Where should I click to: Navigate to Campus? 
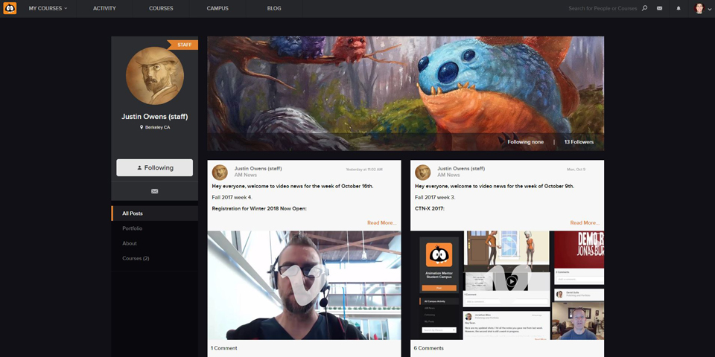pos(217,8)
